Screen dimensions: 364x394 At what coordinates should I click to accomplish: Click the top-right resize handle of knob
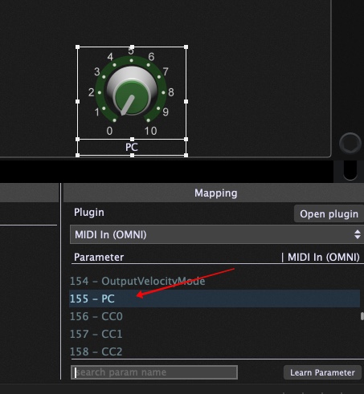186,47
